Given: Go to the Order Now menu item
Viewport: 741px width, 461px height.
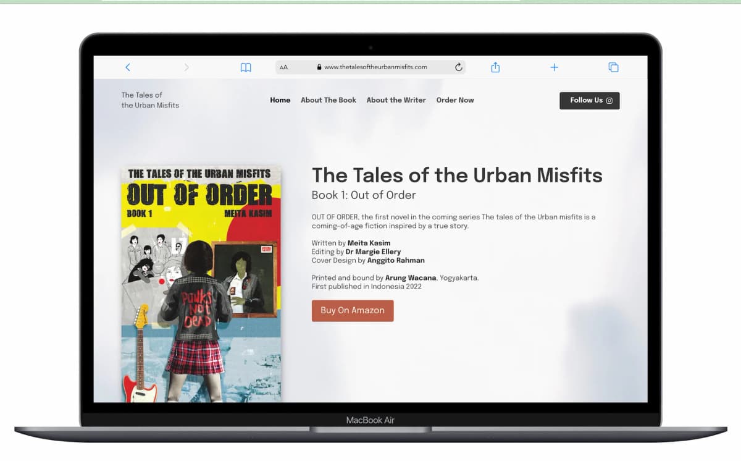Looking at the screenshot, I should (x=455, y=100).
